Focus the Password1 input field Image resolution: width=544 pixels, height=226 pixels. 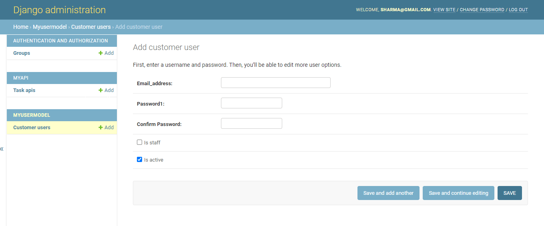(251, 103)
